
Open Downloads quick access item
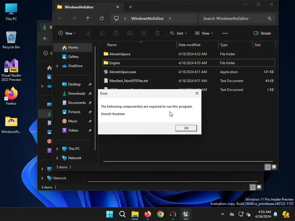77,94
